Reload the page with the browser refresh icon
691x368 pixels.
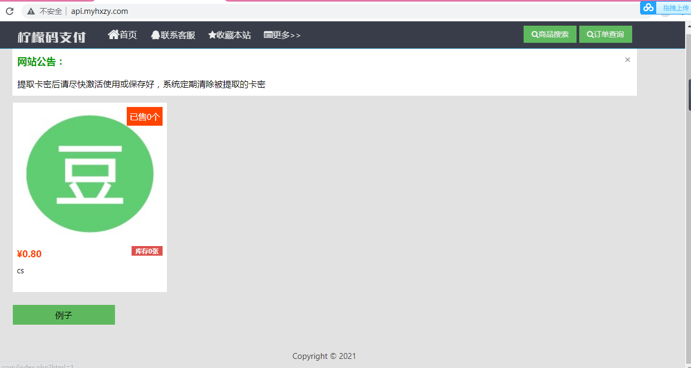10,11
